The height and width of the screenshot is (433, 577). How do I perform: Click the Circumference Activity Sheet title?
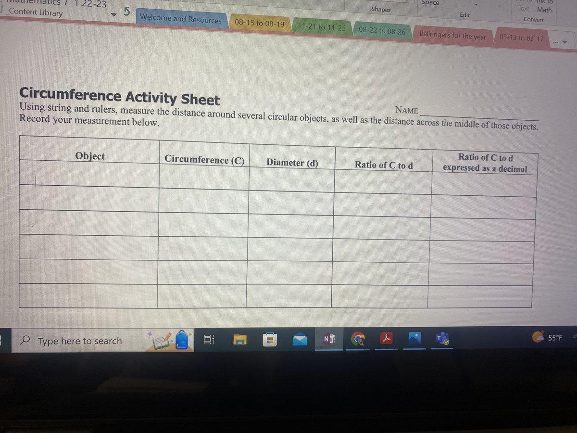tap(119, 95)
